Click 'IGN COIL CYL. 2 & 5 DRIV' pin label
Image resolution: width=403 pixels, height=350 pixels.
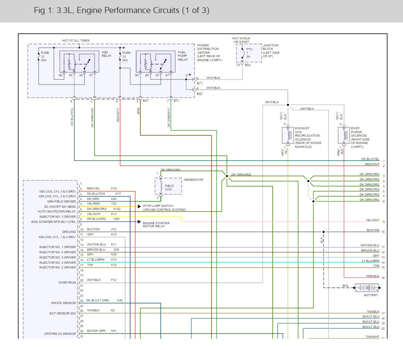tap(57, 196)
